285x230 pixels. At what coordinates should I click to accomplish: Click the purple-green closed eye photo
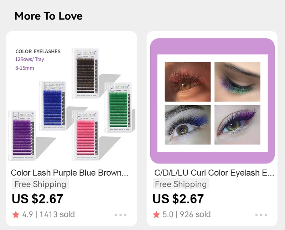tap(237, 82)
